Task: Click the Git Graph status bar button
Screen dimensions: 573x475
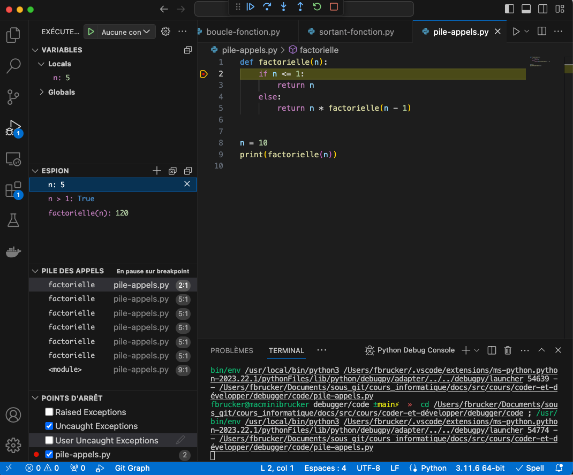Action: click(132, 468)
